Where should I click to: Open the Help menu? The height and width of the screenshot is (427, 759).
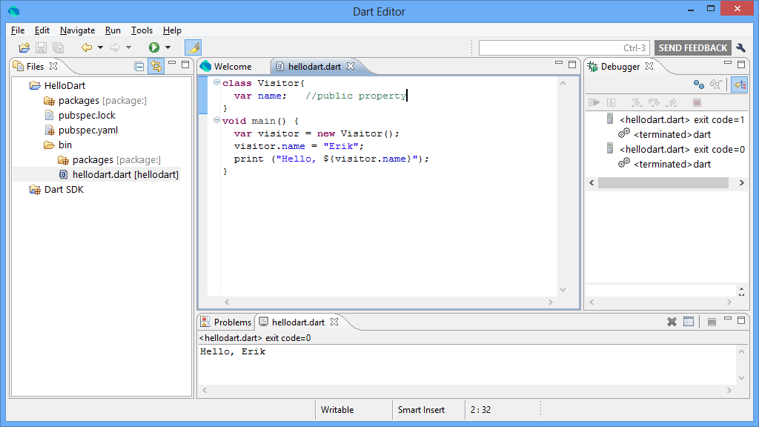(172, 30)
